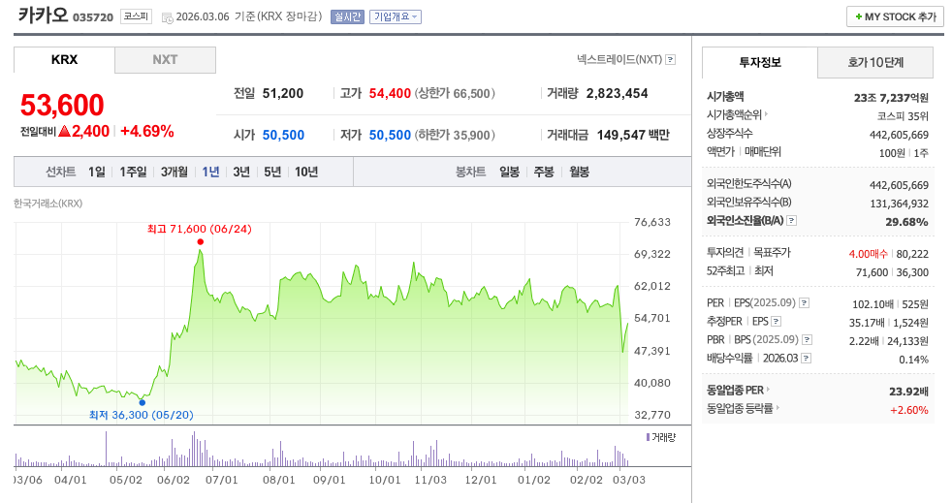Open the help icon next to 추정PER EPS
The width and height of the screenshot is (952, 503).
[776, 322]
